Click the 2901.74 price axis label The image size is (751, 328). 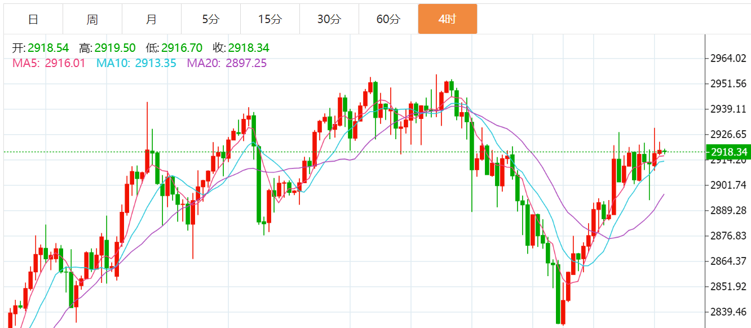point(728,185)
